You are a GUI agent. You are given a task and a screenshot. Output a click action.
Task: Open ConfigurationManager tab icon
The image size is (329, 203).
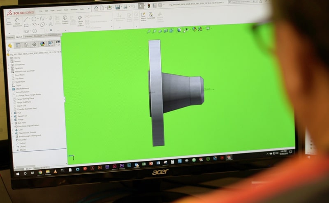coord(26,45)
